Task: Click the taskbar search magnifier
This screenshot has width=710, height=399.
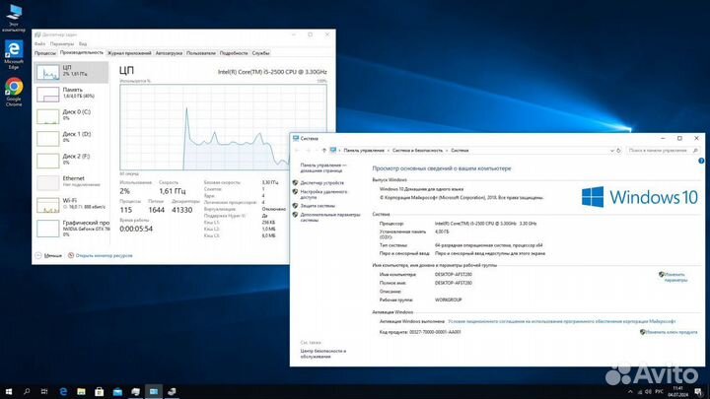Action: (27, 391)
